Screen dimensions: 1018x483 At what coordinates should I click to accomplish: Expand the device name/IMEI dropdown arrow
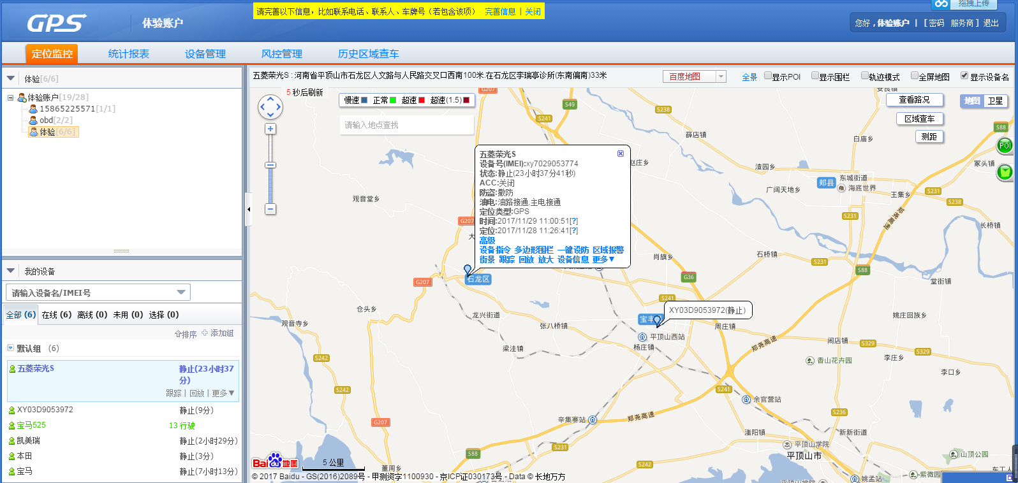[181, 292]
